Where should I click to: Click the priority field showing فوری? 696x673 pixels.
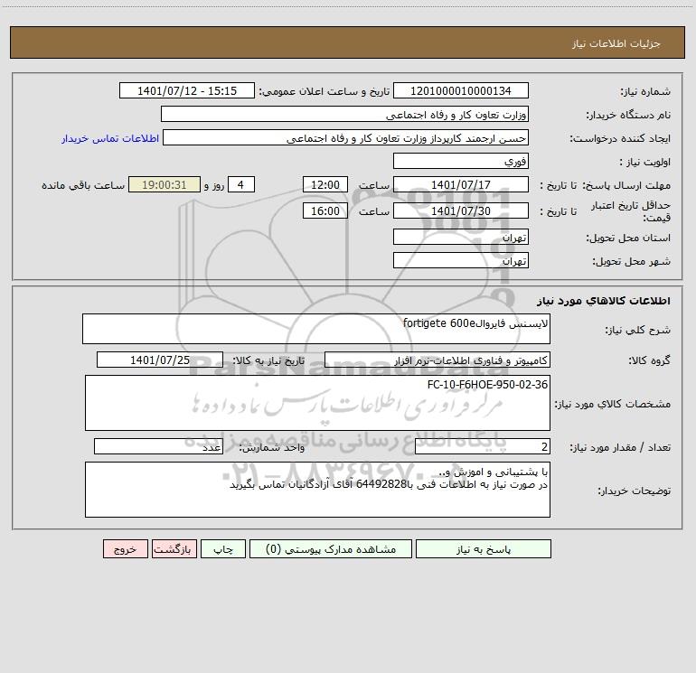coord(461,161)
